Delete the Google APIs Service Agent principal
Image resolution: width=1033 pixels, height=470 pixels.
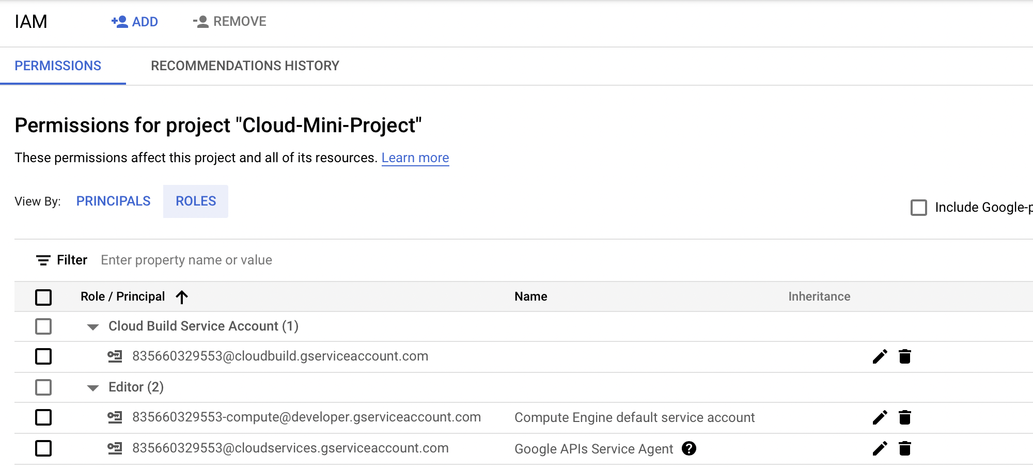905,448
